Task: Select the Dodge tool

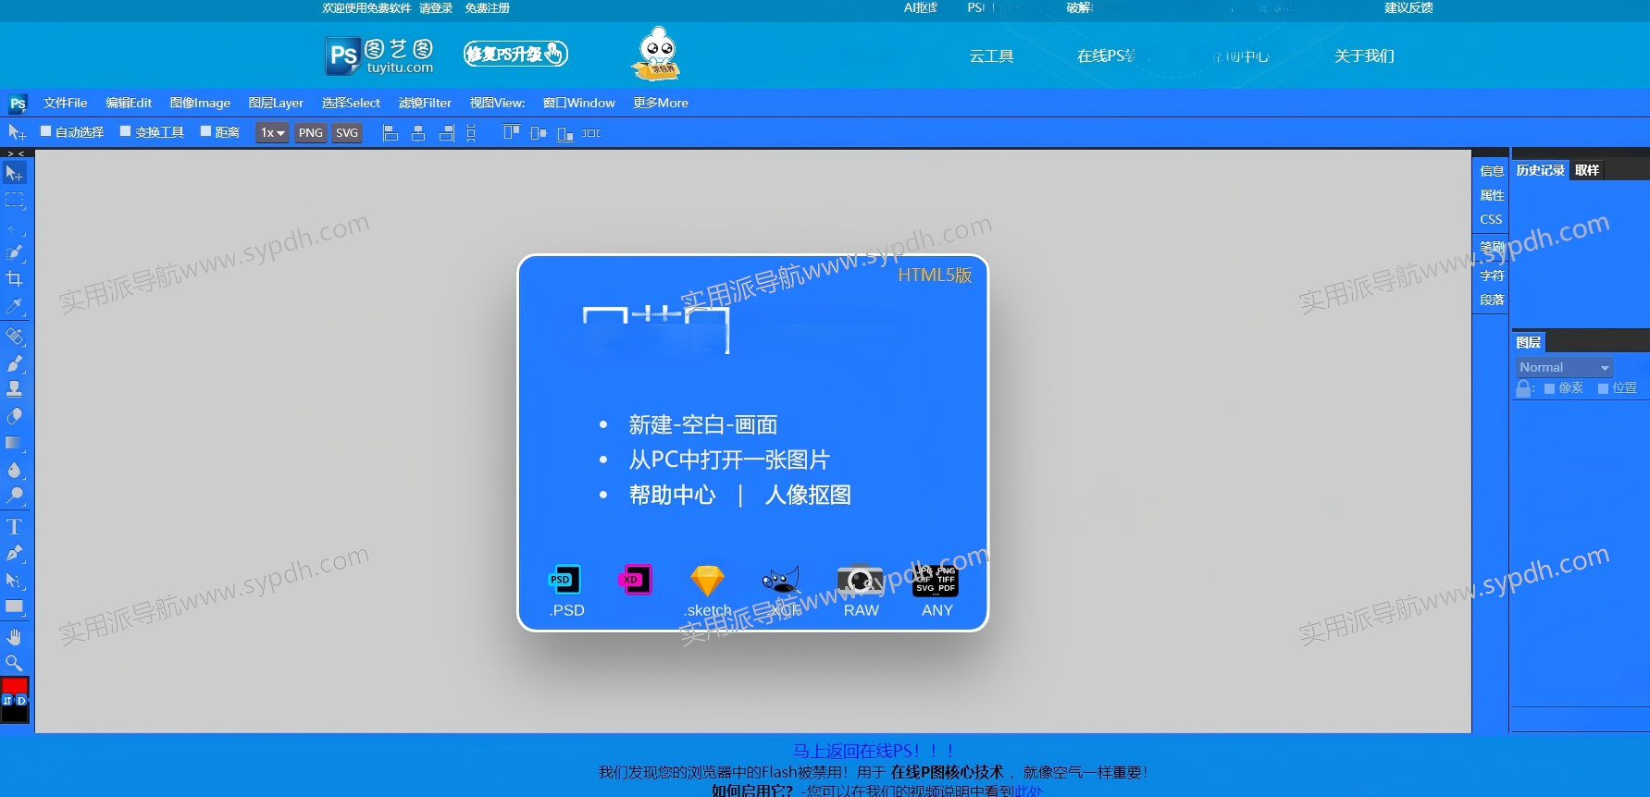Action: pyautogui.click(x=14, y=496)
